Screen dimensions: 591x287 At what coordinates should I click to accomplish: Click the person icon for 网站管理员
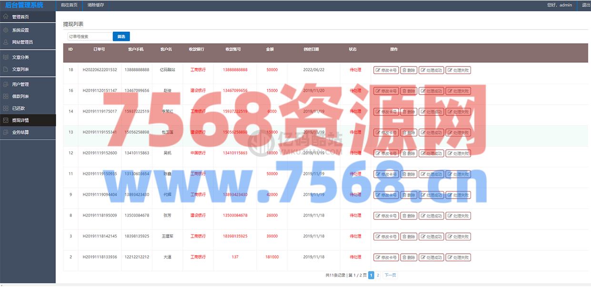click(x=5, y=42)
